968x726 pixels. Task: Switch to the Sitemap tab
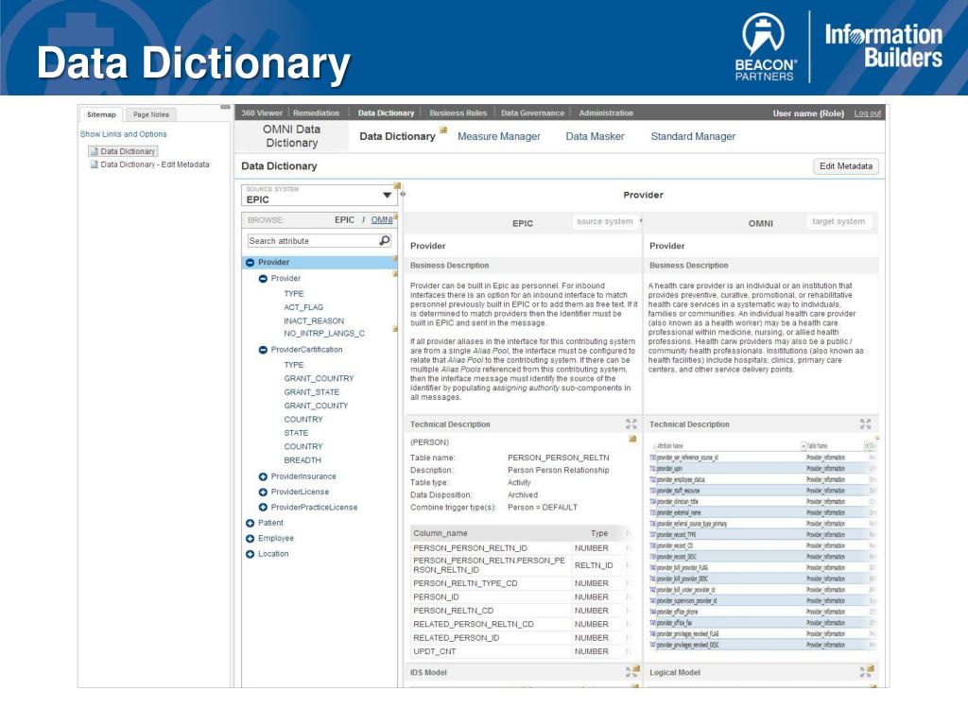click(x=101, y=114)
